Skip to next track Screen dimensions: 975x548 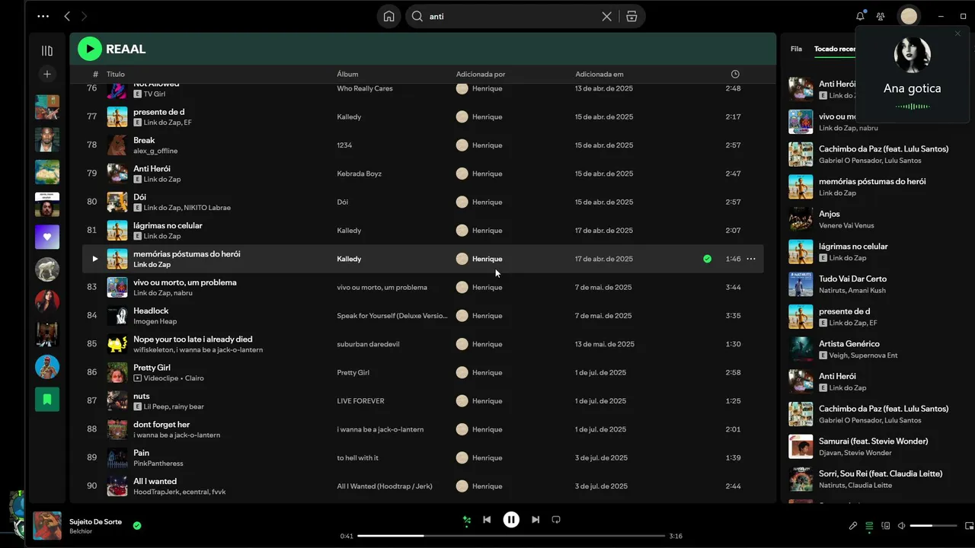[535, 520]
